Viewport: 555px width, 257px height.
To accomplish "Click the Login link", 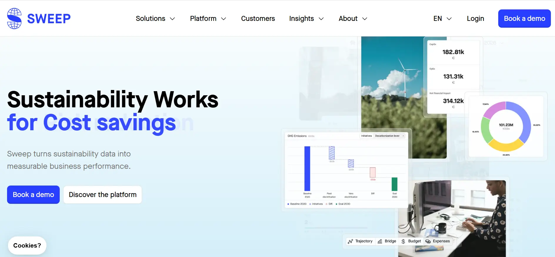I will point(475,19).
